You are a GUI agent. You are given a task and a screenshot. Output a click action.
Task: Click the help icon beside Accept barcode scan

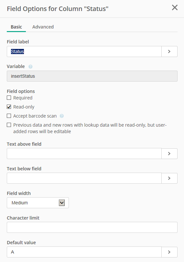point(62,116)
